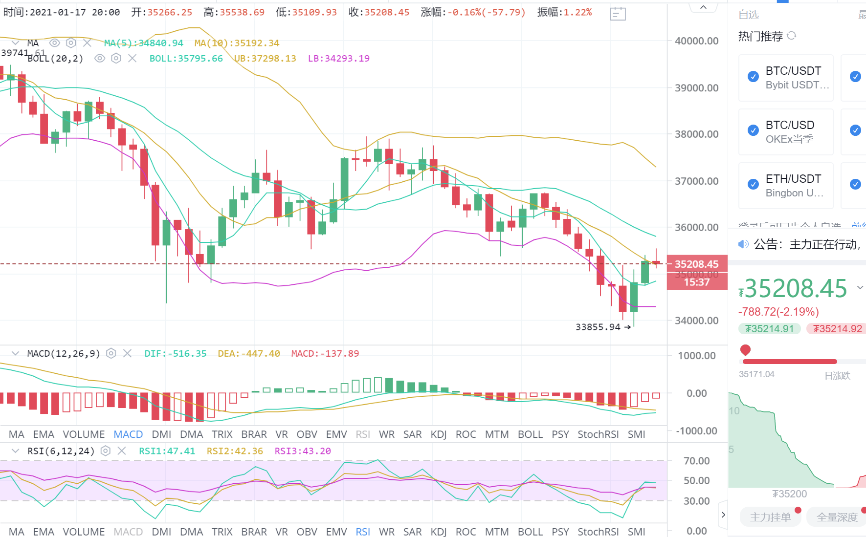Open the BTC/USD OKEx当季 pair card
Viewport: 866px width, 537px height.
point(786,132)
